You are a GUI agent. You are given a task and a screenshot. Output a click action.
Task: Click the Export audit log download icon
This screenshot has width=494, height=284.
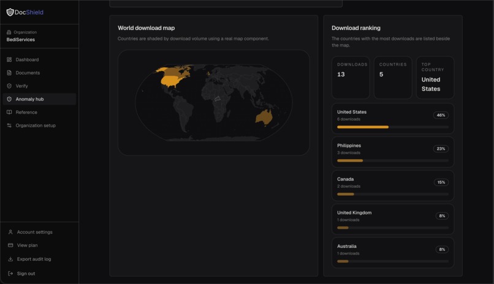[10, 259]
